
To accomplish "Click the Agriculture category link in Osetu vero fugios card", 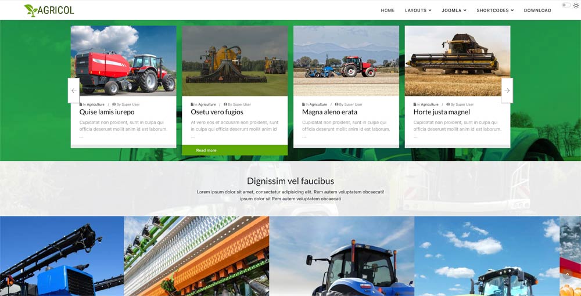I will click(206, 104).
